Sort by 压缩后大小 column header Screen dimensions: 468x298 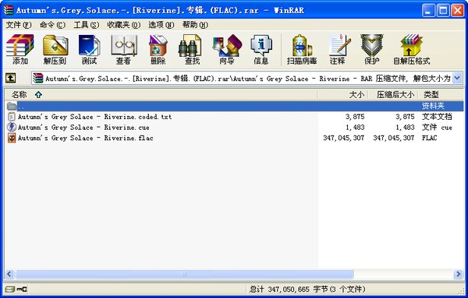click(x=393, y=95)
